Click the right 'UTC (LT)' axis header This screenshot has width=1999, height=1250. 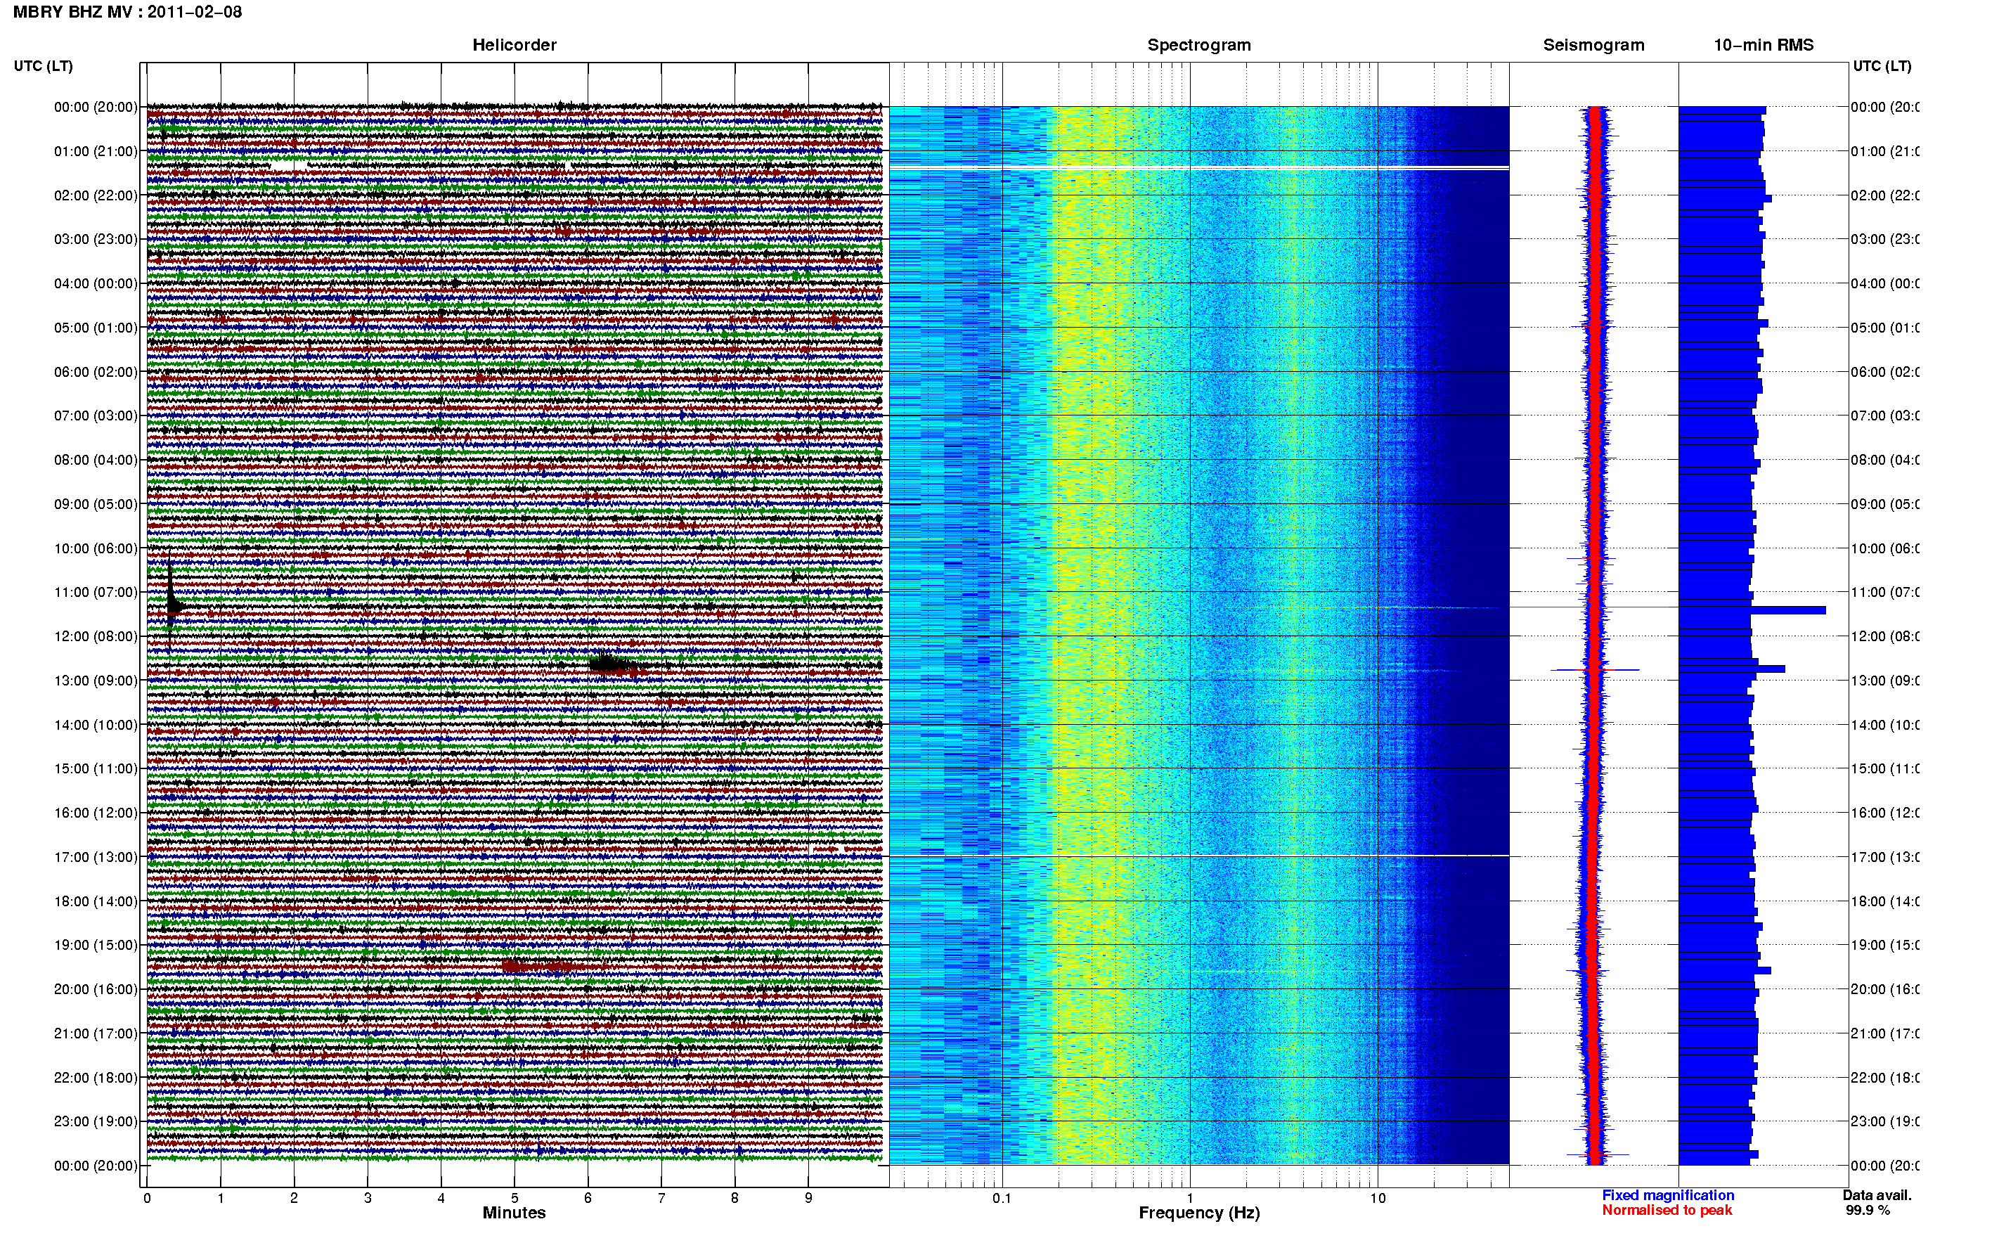pos(1882,66)
